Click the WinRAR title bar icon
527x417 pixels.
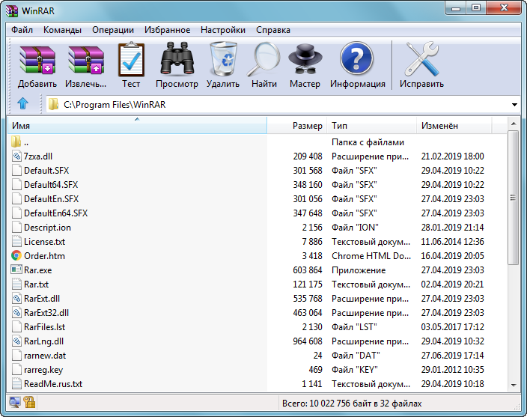(12, 10)
